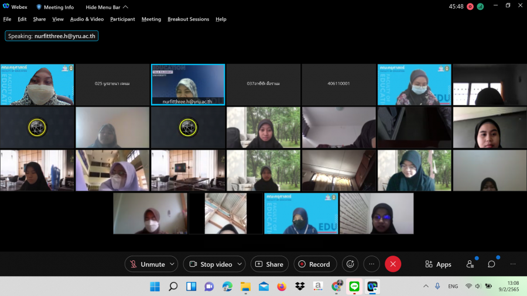This screenshot has width=527, height=296.
Task: Collapse menu bar via Hide Menu Bar
Action: click(107, 7)
